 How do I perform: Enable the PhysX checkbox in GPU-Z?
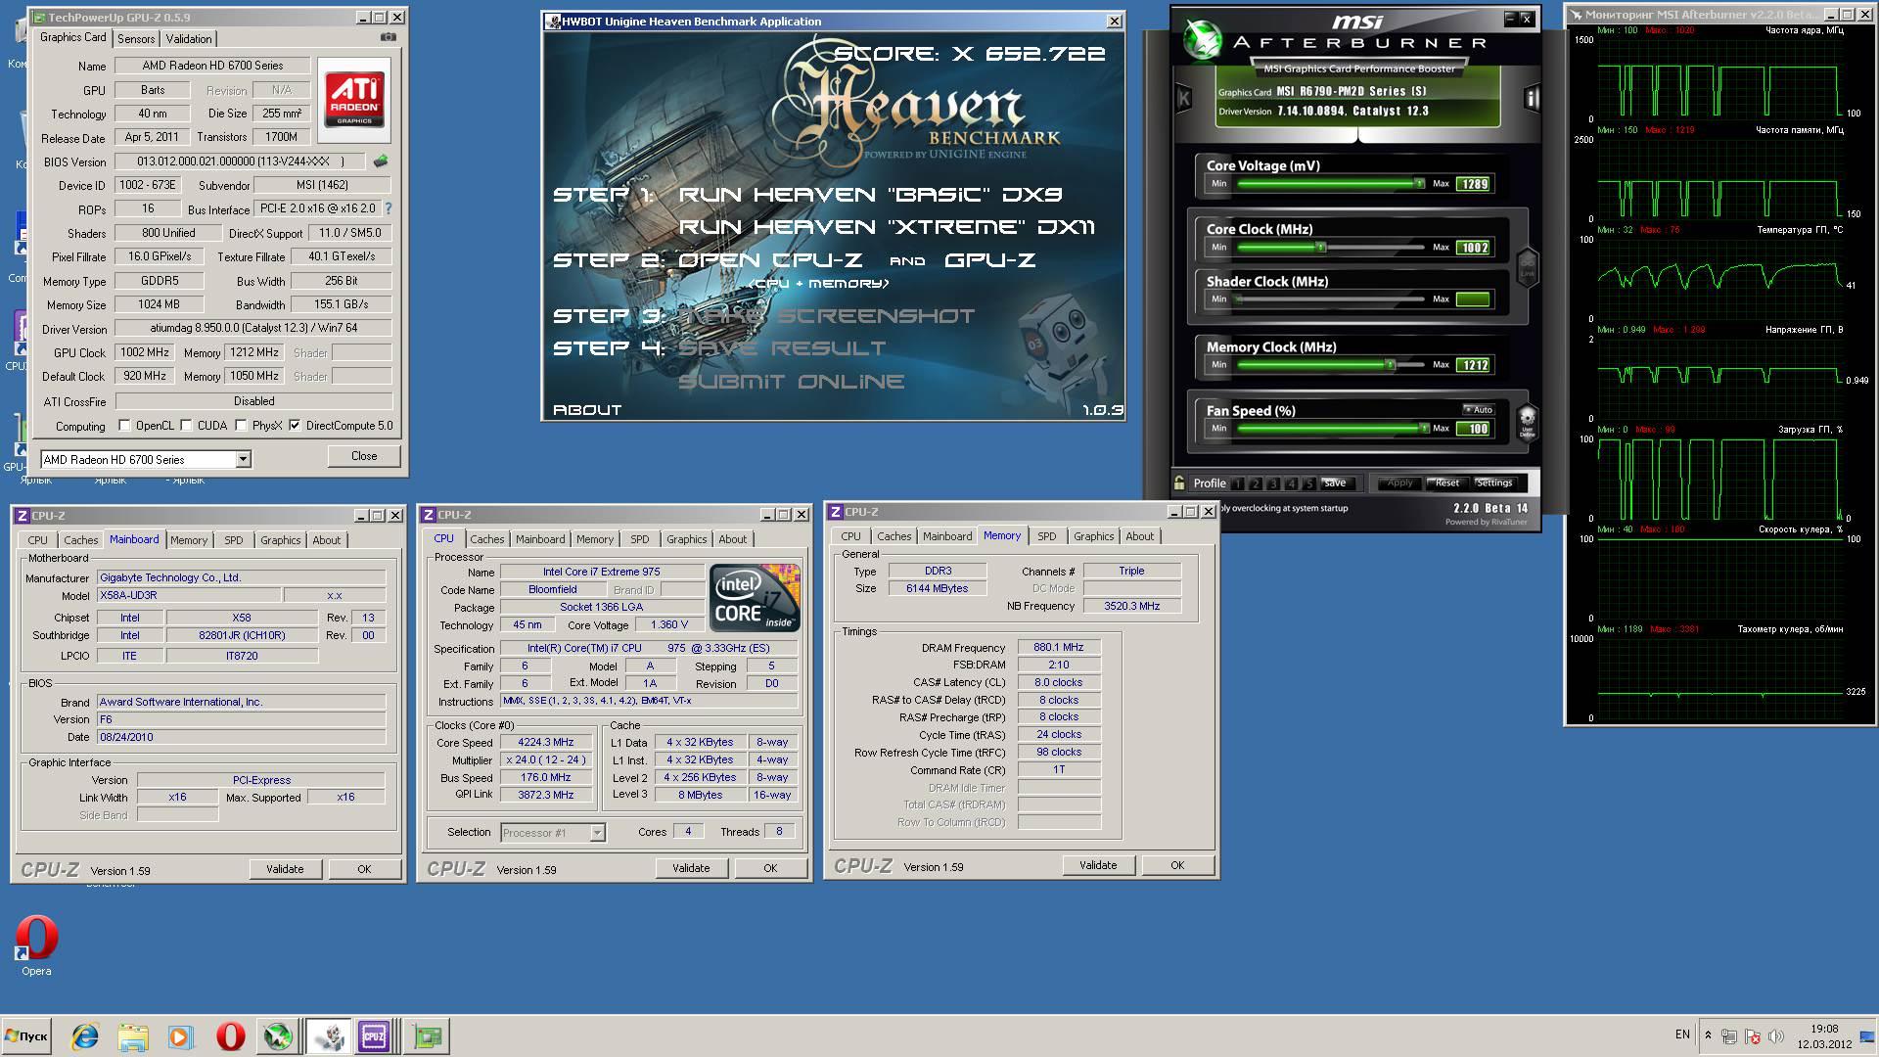click(x=241, y=426)
